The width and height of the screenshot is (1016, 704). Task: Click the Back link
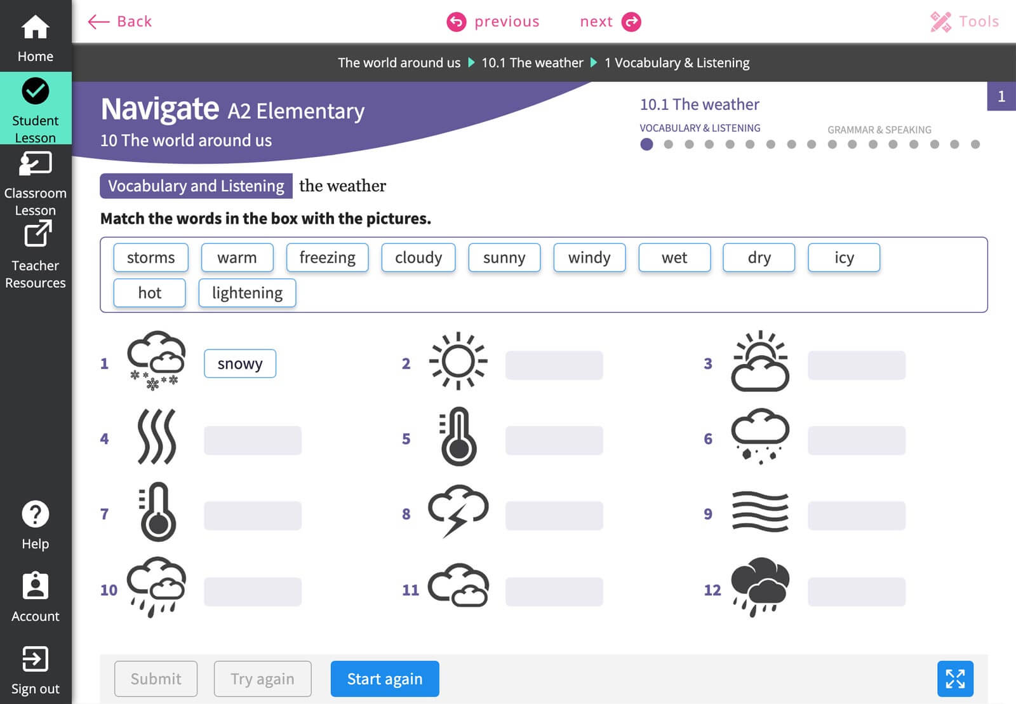(x=120, y=22)
